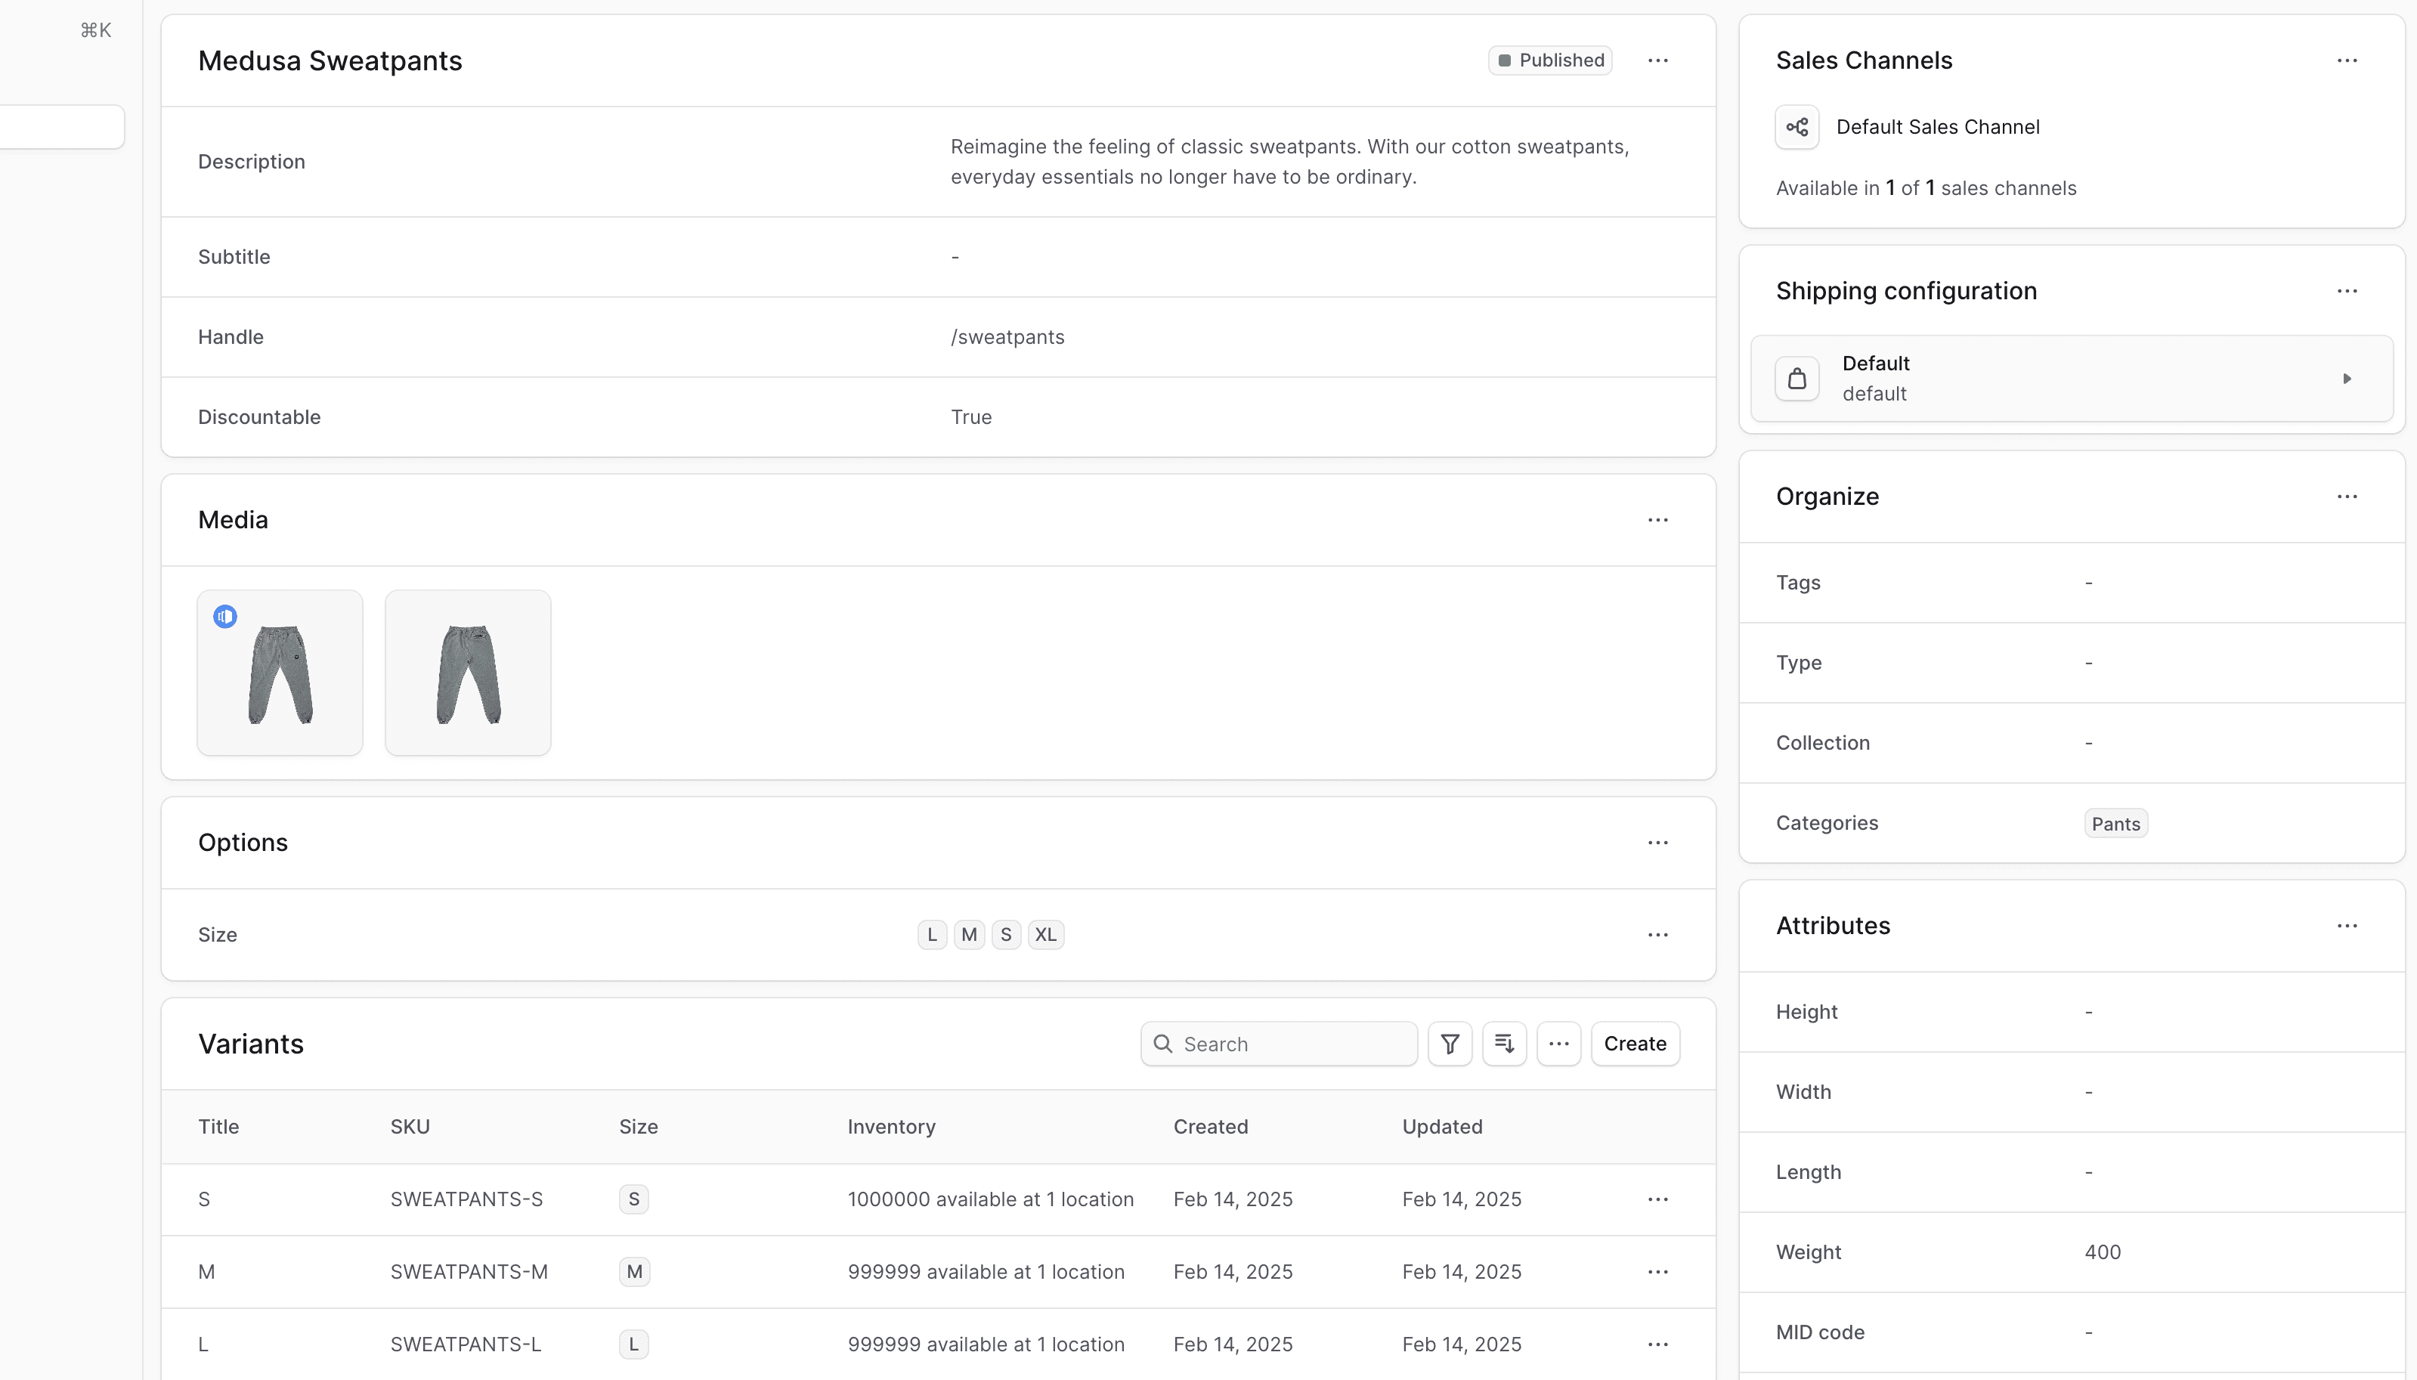
Task: Click the Pants category badge
Action: 2115,824
